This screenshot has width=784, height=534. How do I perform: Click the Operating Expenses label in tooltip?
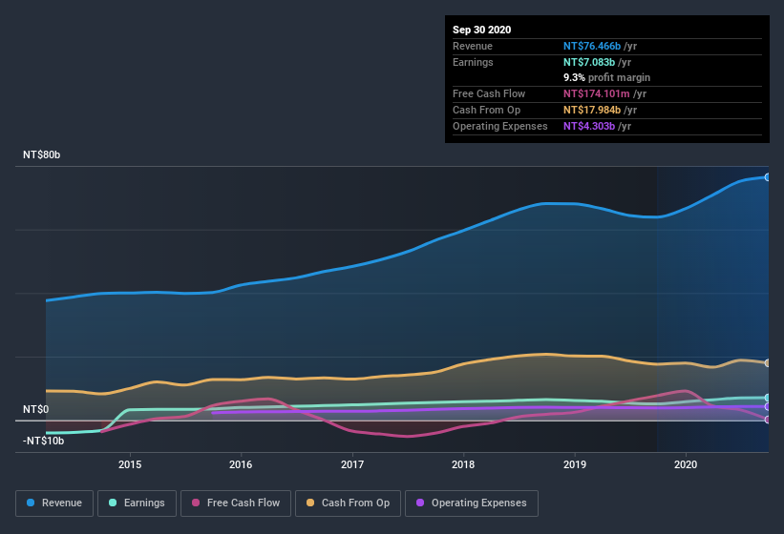click(500, 126)
